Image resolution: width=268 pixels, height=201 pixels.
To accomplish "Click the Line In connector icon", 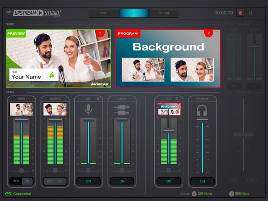I will [x=121, y=110].
